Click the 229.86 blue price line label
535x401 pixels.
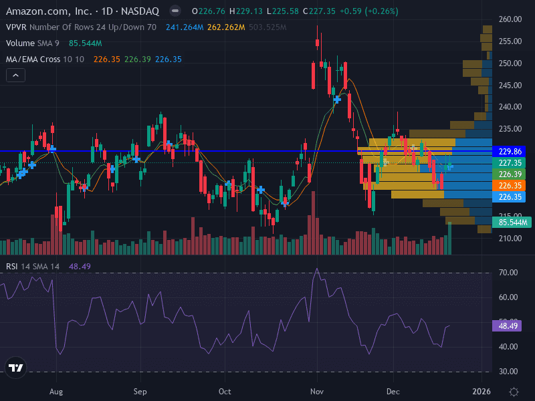(x=509, y=152)
